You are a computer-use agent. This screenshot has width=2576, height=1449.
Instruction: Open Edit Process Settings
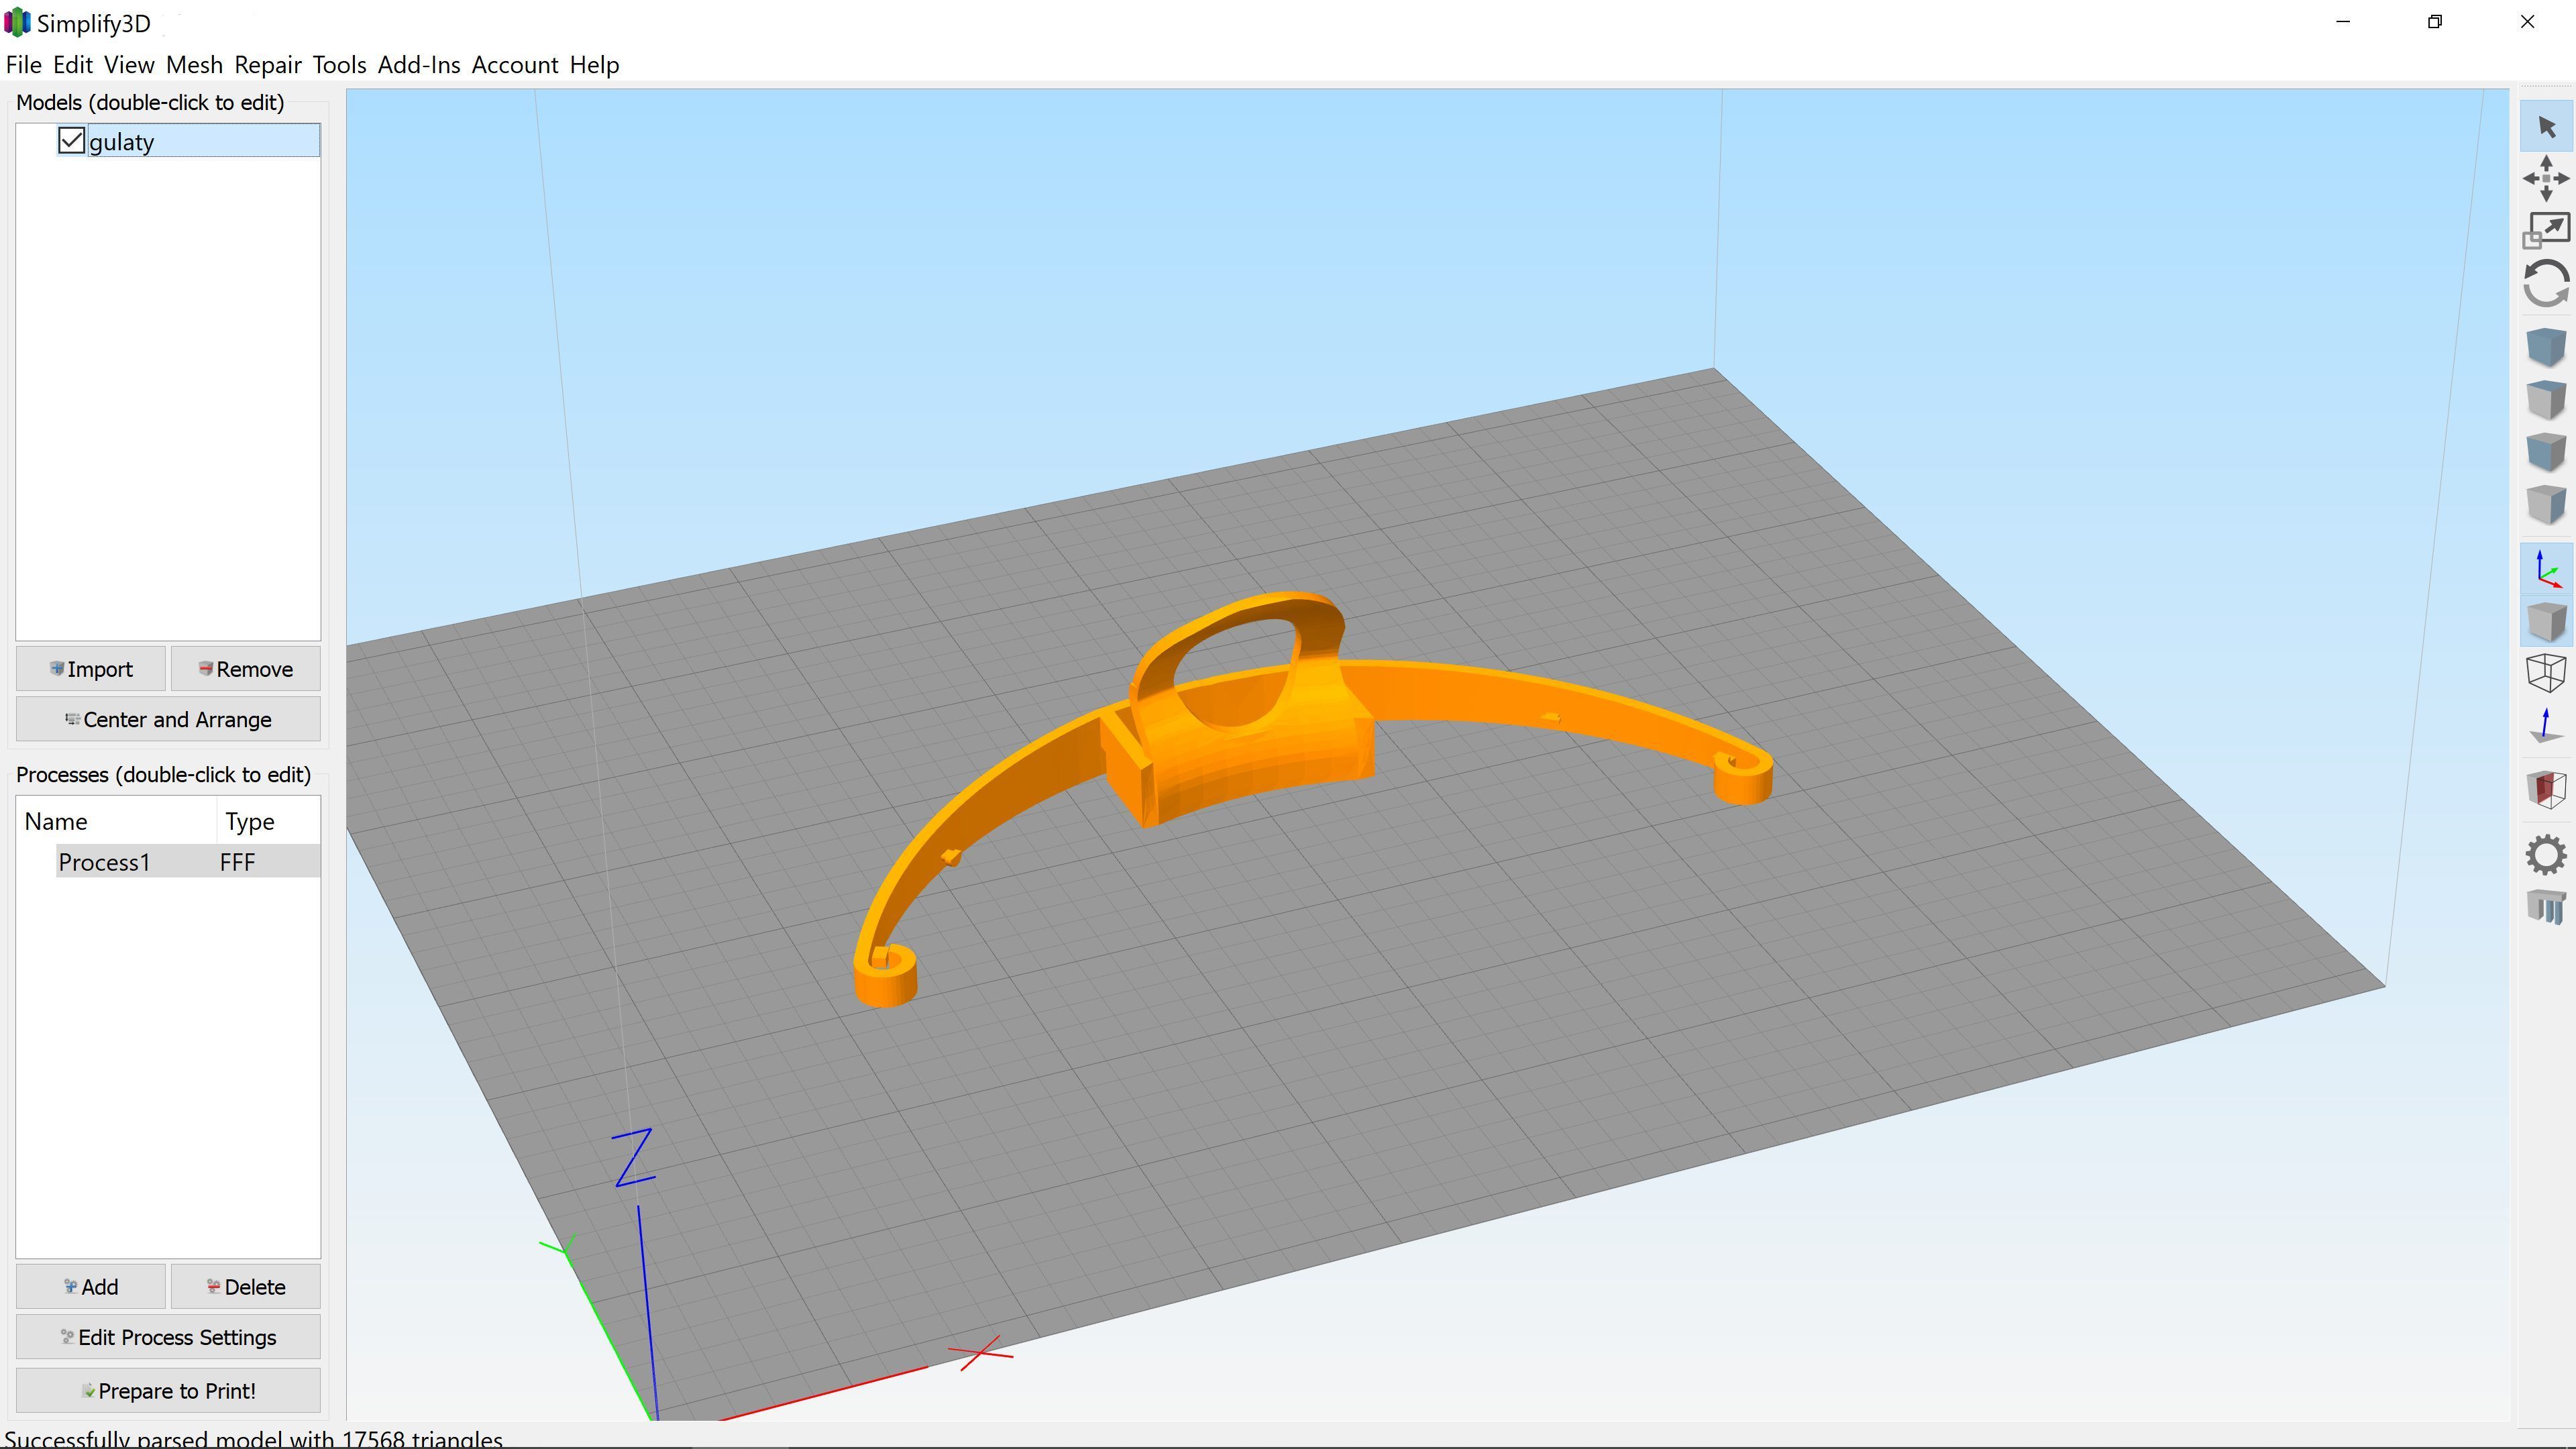click(168, 1337)
